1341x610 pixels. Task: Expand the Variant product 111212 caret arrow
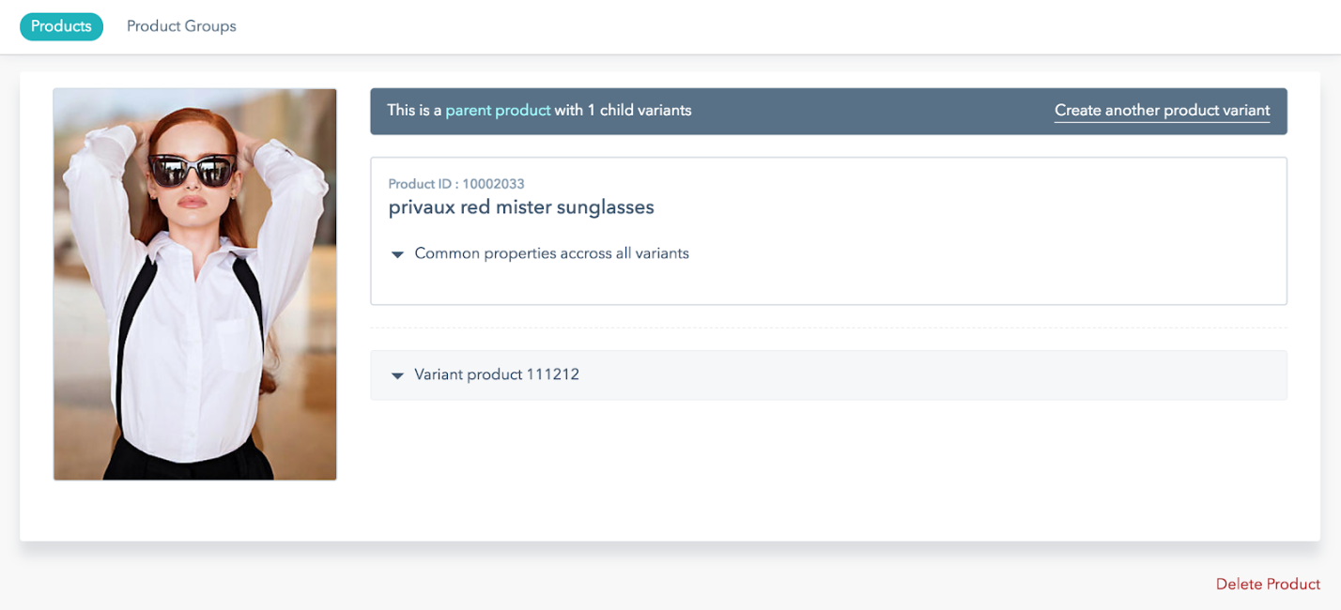click(397, 375)
